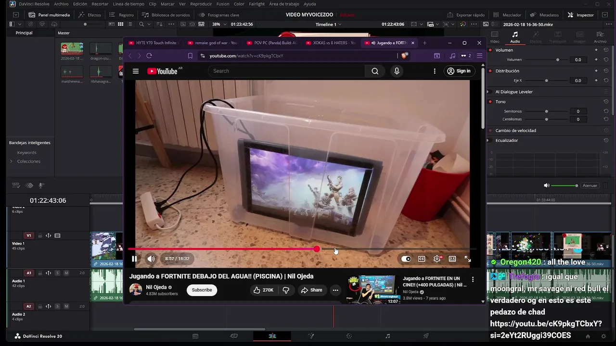Viewport: 616px width, 346px height.
Task: Mute the Audio 1 track with M button
Action: point(66,273)
